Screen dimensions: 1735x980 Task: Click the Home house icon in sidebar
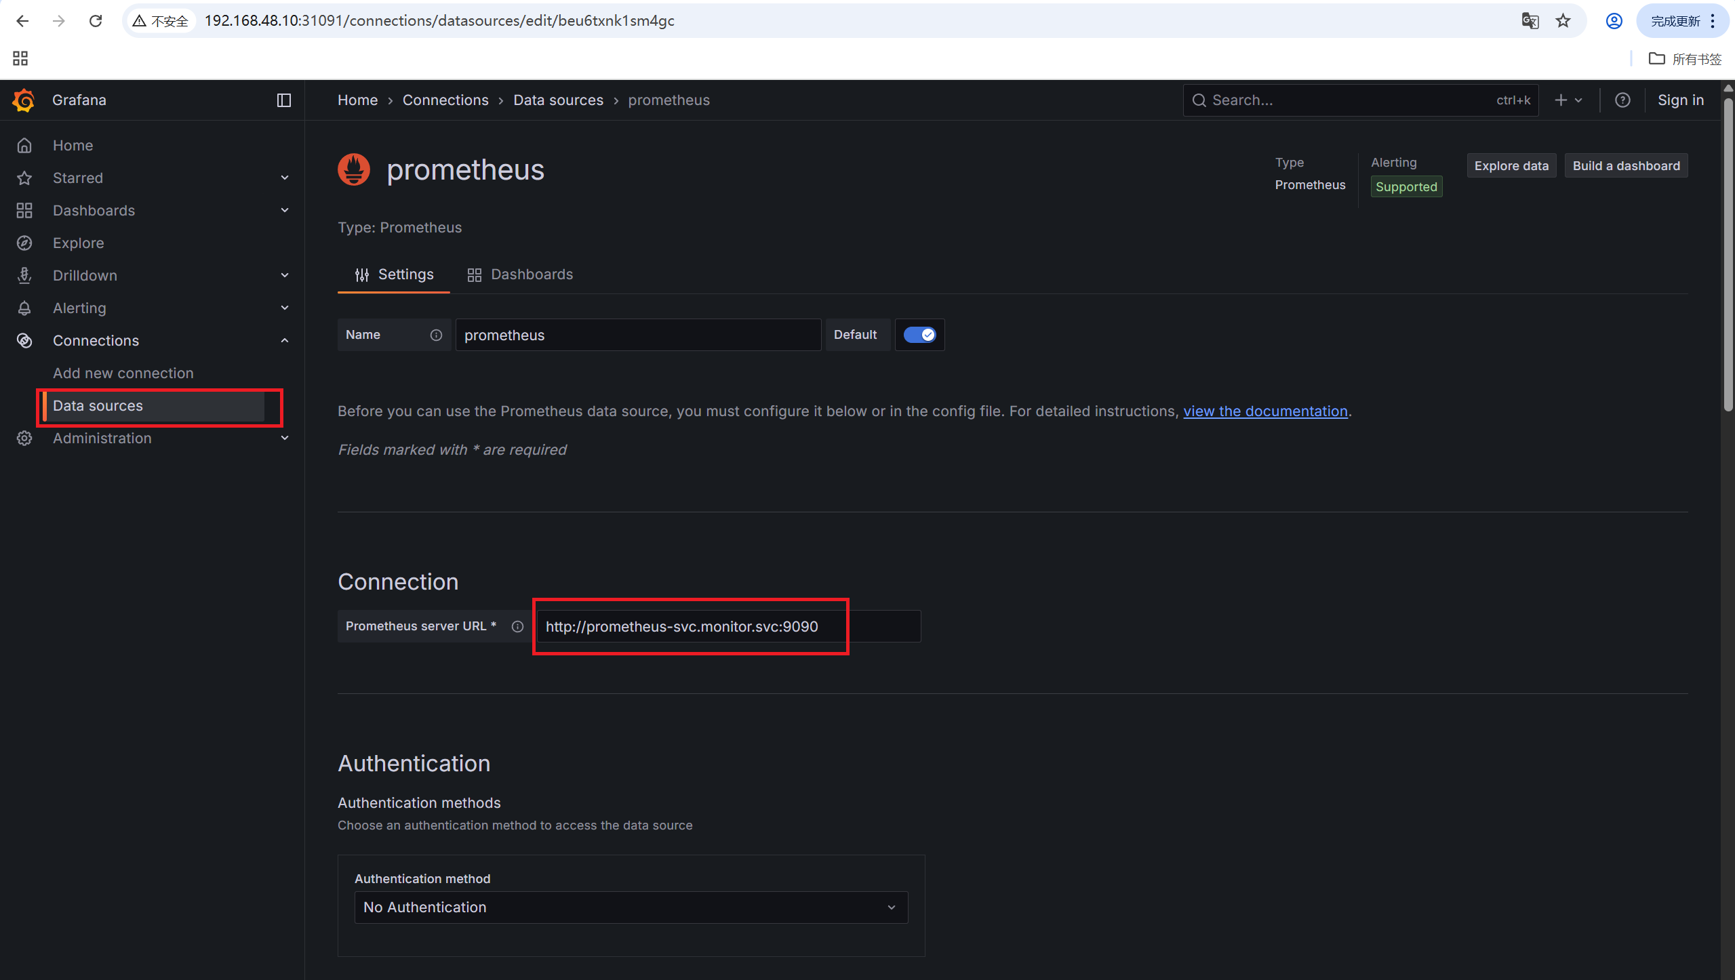tap(24, 145)
